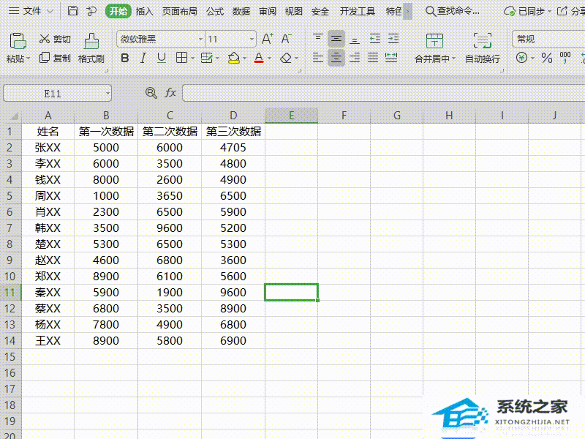Click the table style icon beside borders
Viewport: 585px width, 439px height.
click(x=207, y=58)
